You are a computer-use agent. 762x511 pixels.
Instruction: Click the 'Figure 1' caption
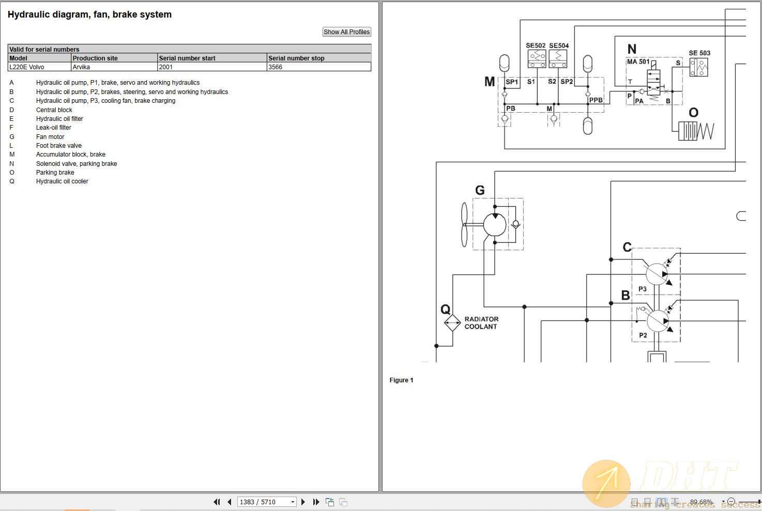[401, 380]
